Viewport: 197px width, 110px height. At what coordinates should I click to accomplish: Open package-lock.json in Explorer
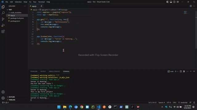17,18
